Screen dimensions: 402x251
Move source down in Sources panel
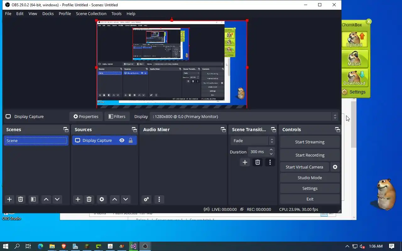coord(126,199)
